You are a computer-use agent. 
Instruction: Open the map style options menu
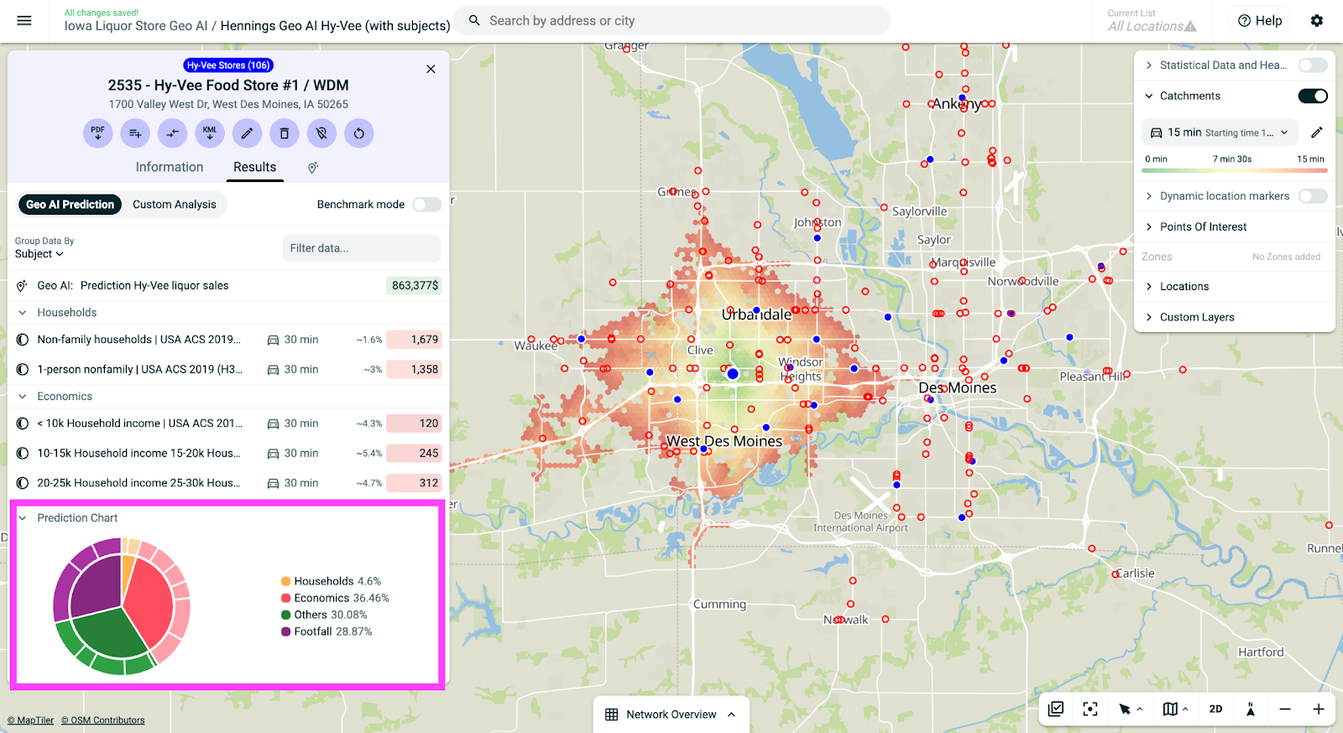tap(1185, 710)
